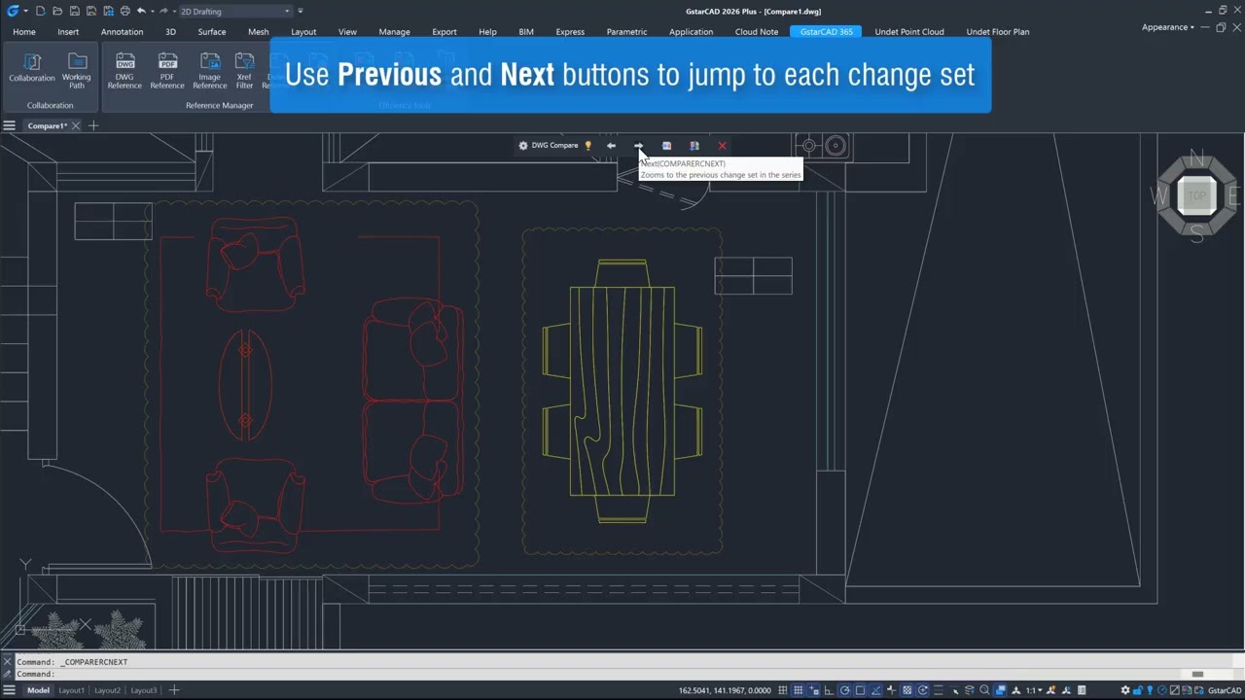
Task: Open the Parametric ribbon tab
Action: point(626,32)
